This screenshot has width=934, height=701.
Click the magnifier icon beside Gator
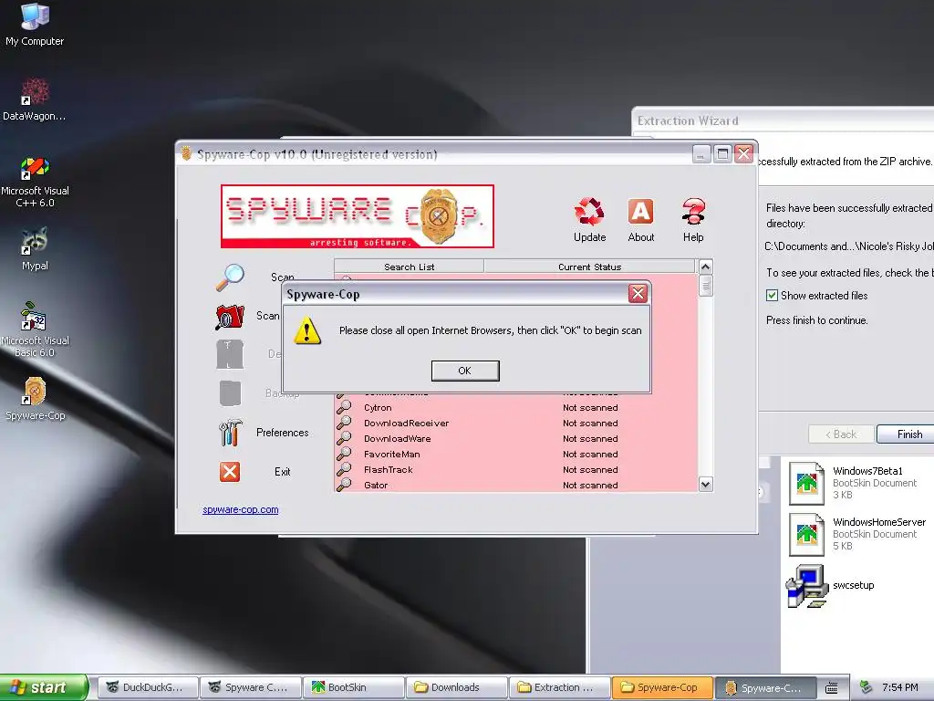pyautogui.click(x=344, y=485)
